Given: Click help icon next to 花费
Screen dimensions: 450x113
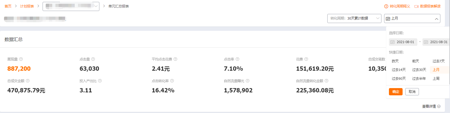Looking at the screenshot, I should click(306, 59).
